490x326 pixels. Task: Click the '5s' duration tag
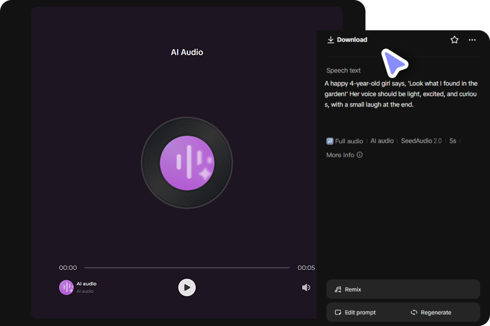click(453, 141)
